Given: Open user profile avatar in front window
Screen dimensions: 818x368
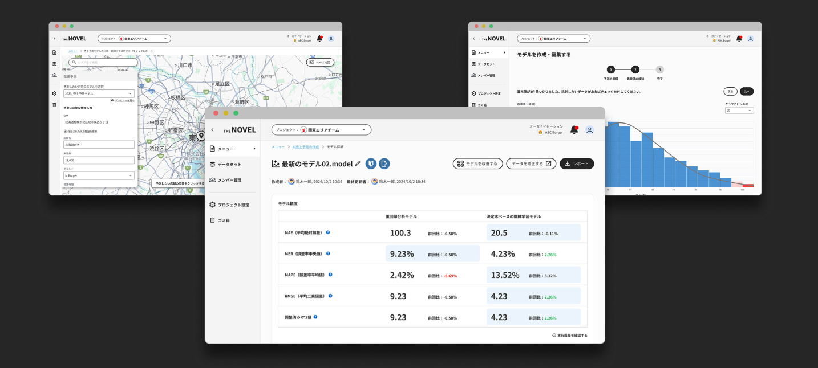Looking at the screenshot, I should click(x=590, y=129).
